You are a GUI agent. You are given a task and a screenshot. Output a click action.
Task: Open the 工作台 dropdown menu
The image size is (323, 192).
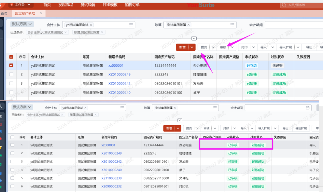[x=29, y=5]
